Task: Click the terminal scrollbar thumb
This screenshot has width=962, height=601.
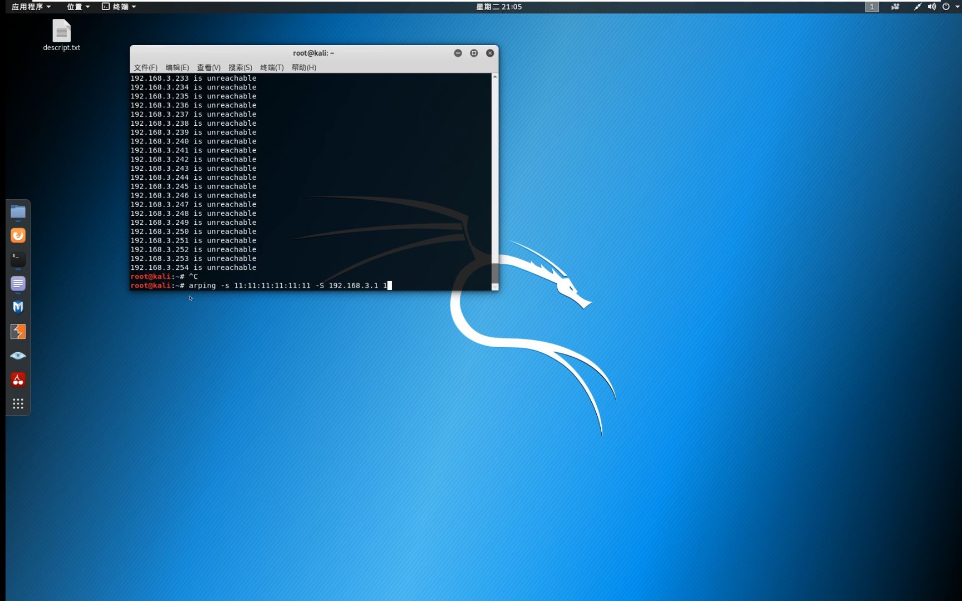Action: [x=495, y=273]
